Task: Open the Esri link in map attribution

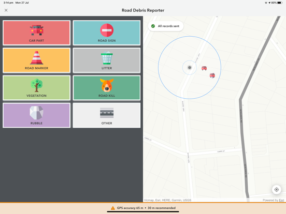Action: point(281,200)
